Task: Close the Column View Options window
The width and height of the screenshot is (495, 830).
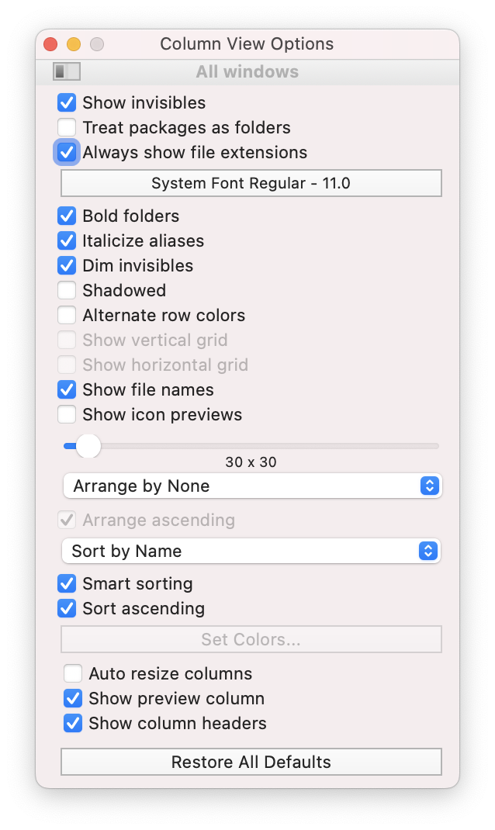Action: pyautogui.click(x=51, y=44)
